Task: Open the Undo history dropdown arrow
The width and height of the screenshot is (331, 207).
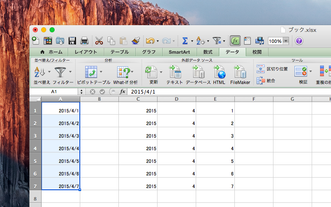Action: (x=158, y=41)
